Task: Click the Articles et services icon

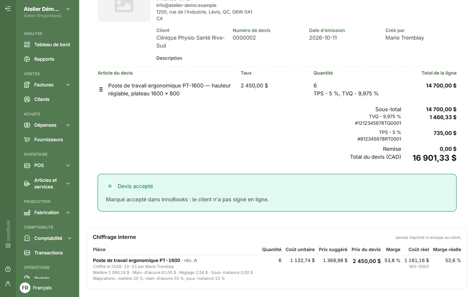Action: point(27,183)
